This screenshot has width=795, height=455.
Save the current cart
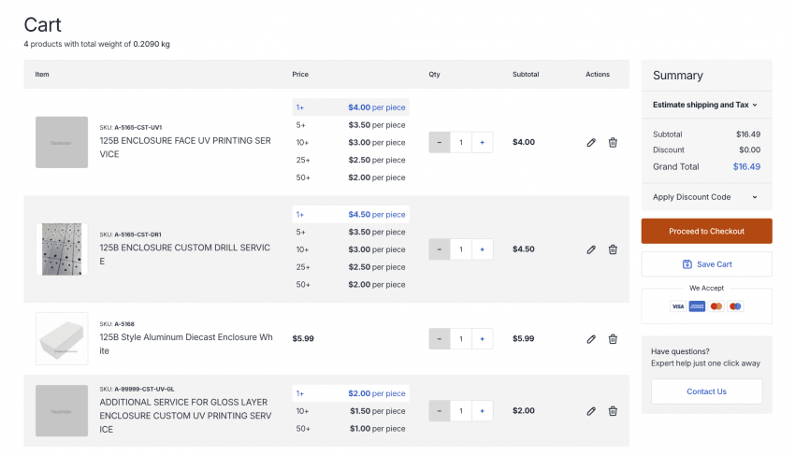point(706,264)
